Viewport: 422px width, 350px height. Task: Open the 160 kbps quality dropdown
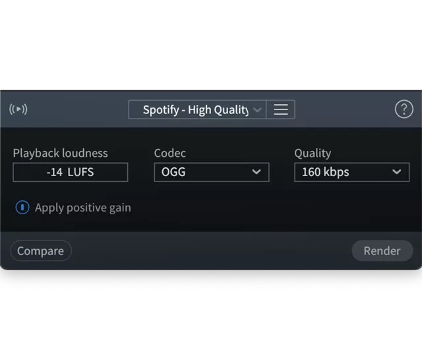coord(351,172)
